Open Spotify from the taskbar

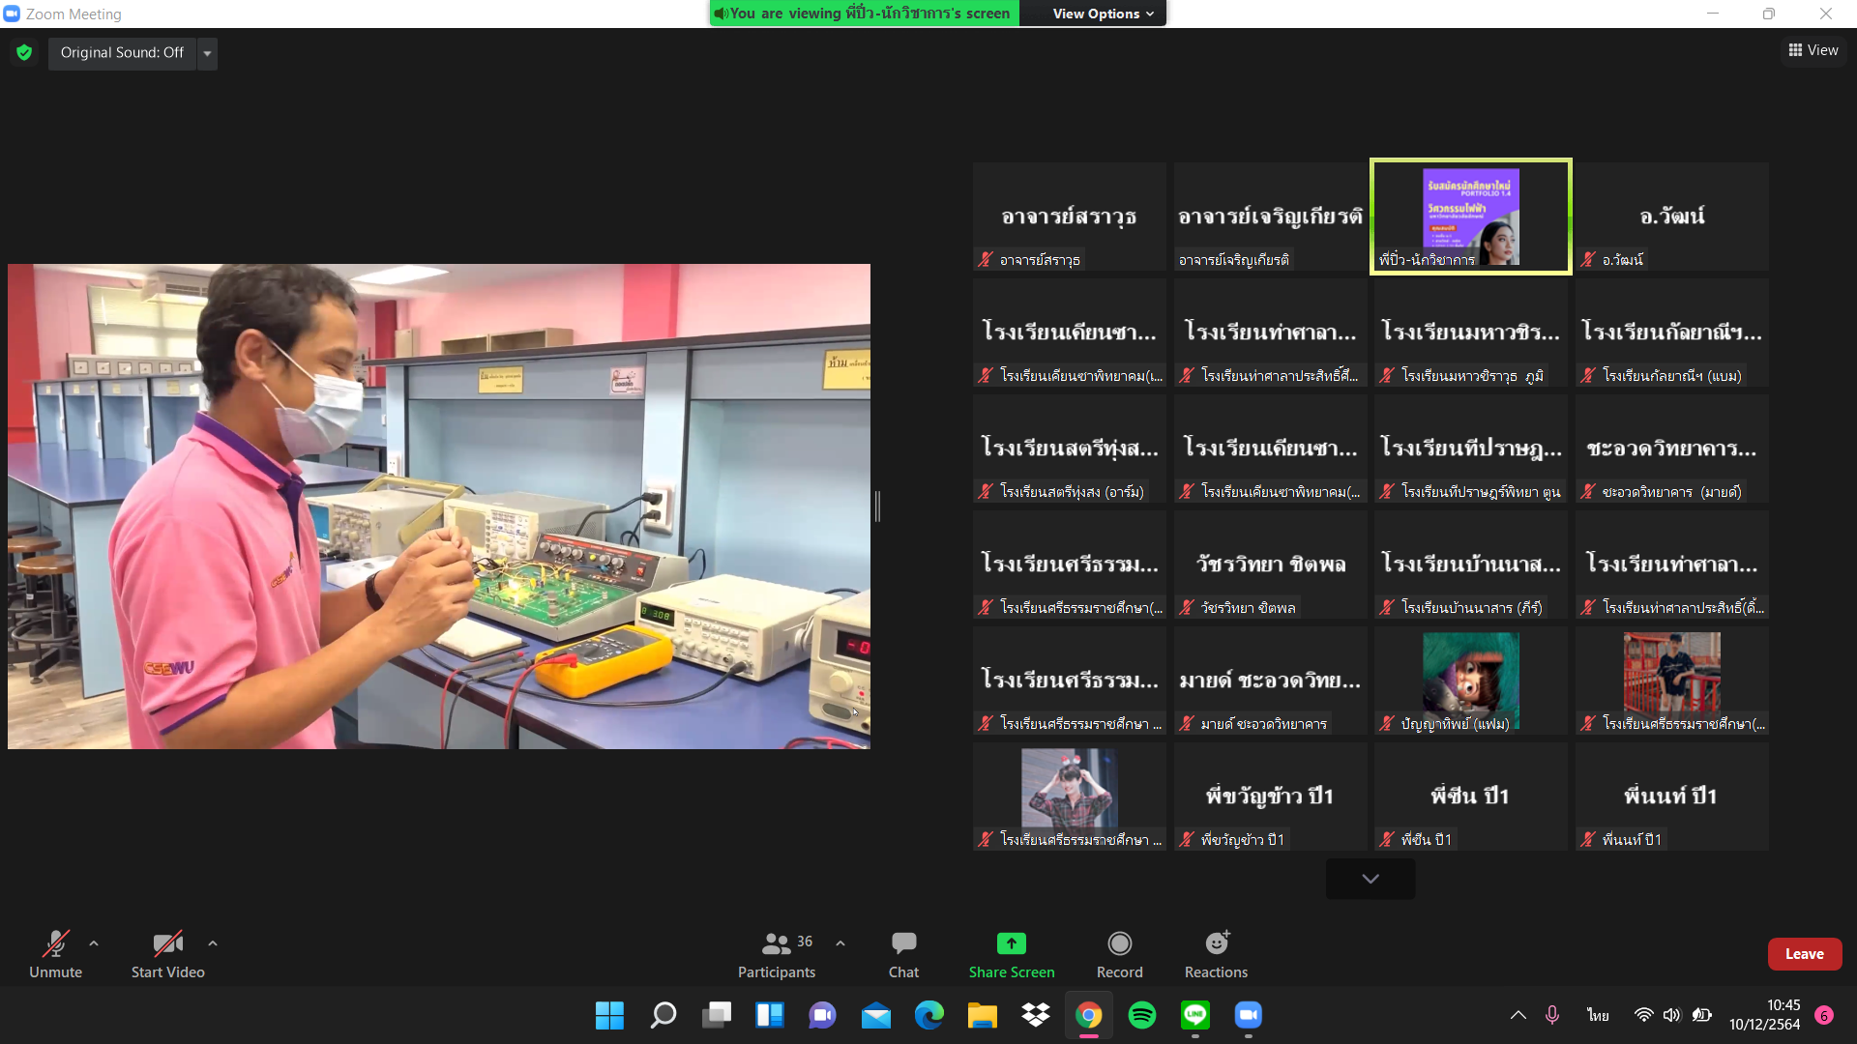(1141, 1015)
